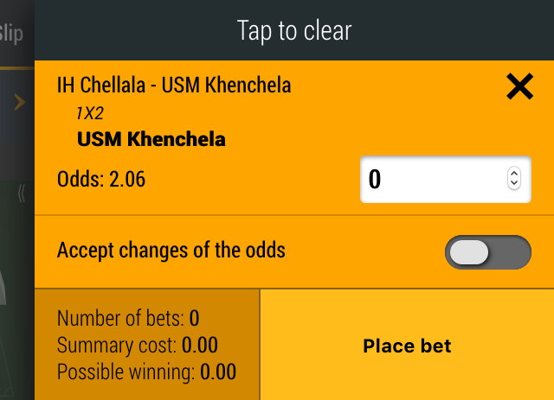Click the IH Chellala - USM Khenchela match title
The height and width of the screenshot is (400, 554).
click(x=174, y=85)
